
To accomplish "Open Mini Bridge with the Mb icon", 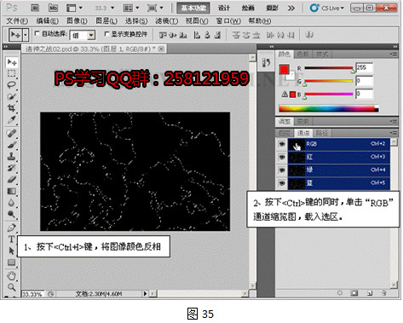I will point(53,8).
